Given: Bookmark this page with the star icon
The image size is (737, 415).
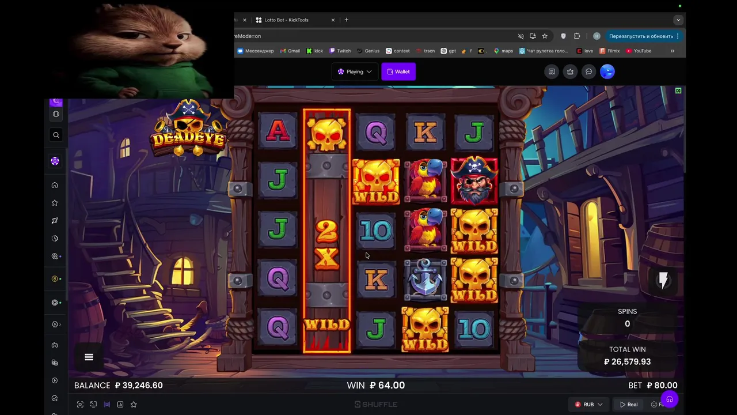Looking at the screenshot, I should pos(545,36).
